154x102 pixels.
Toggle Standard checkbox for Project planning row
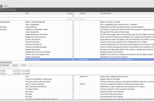(73, 27)
